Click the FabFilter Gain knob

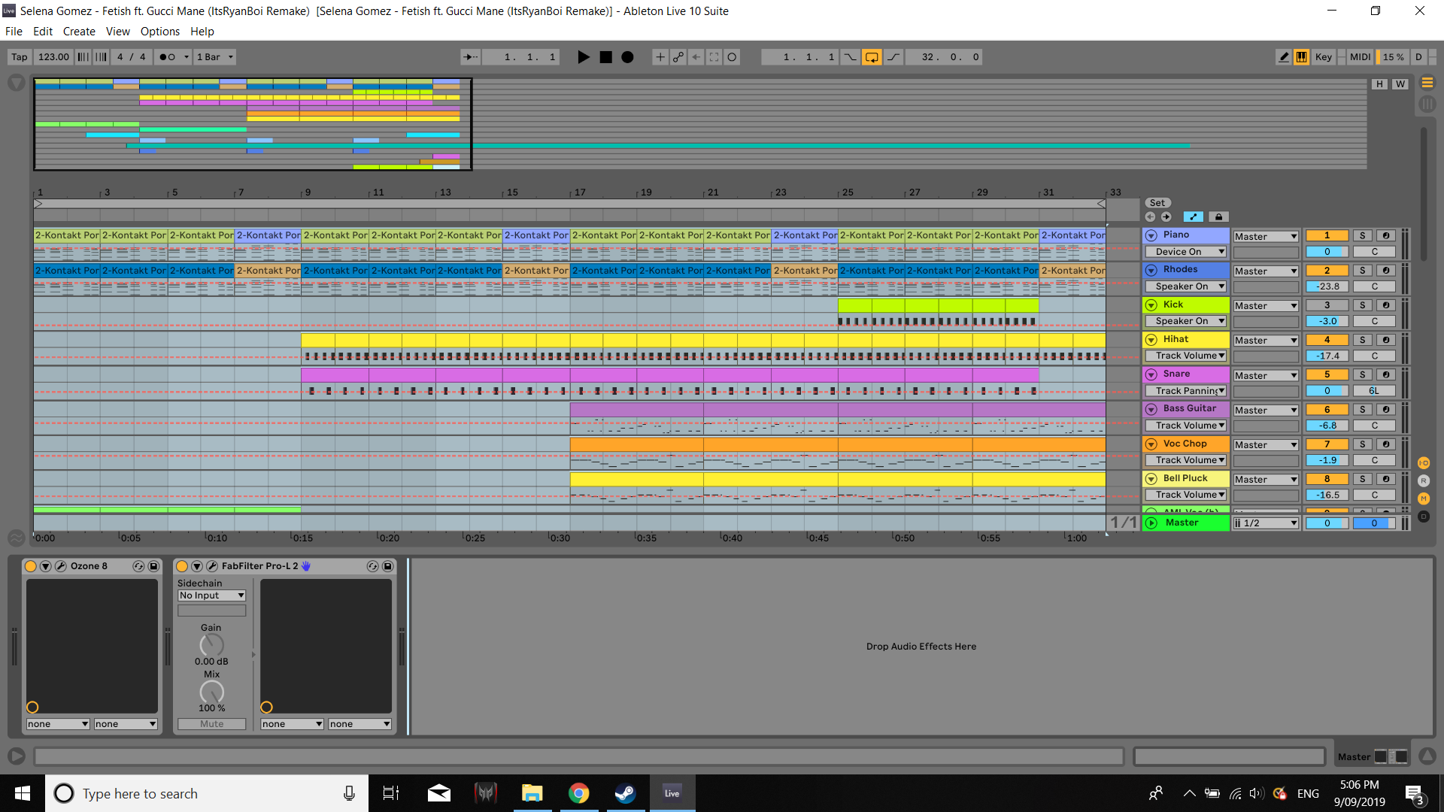coord(211,645)
